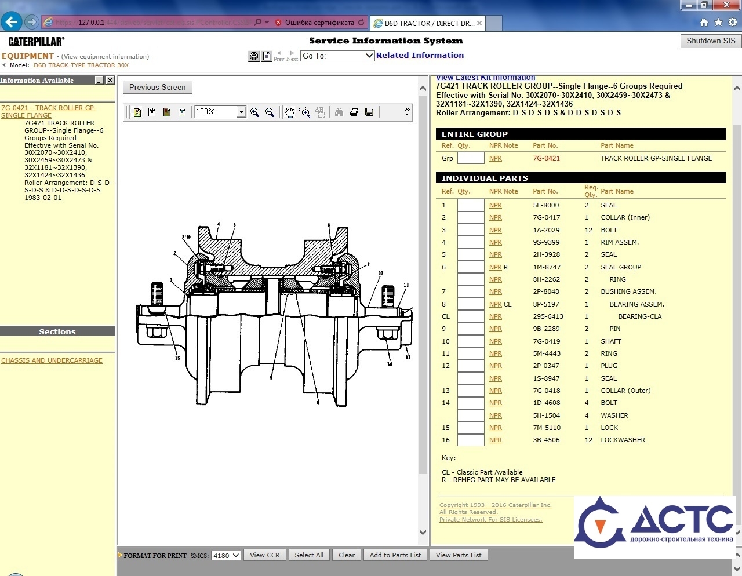Click the zoom out magnifier icon
The height and width of the screenshot is (576, 742).
[270, 112]
